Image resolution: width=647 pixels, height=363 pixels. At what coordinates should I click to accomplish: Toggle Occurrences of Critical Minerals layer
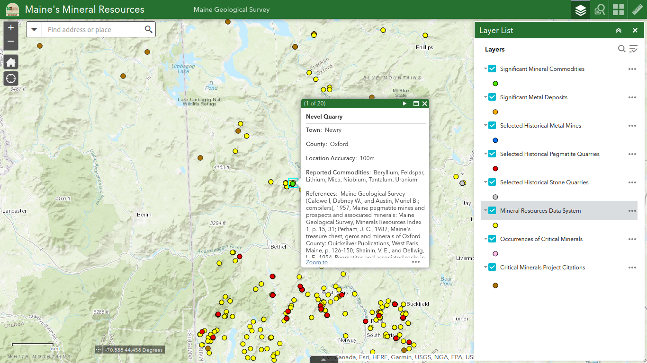point(492,239)
